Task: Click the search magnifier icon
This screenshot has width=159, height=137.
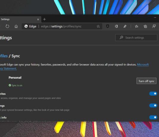Action: click(121, 38)
